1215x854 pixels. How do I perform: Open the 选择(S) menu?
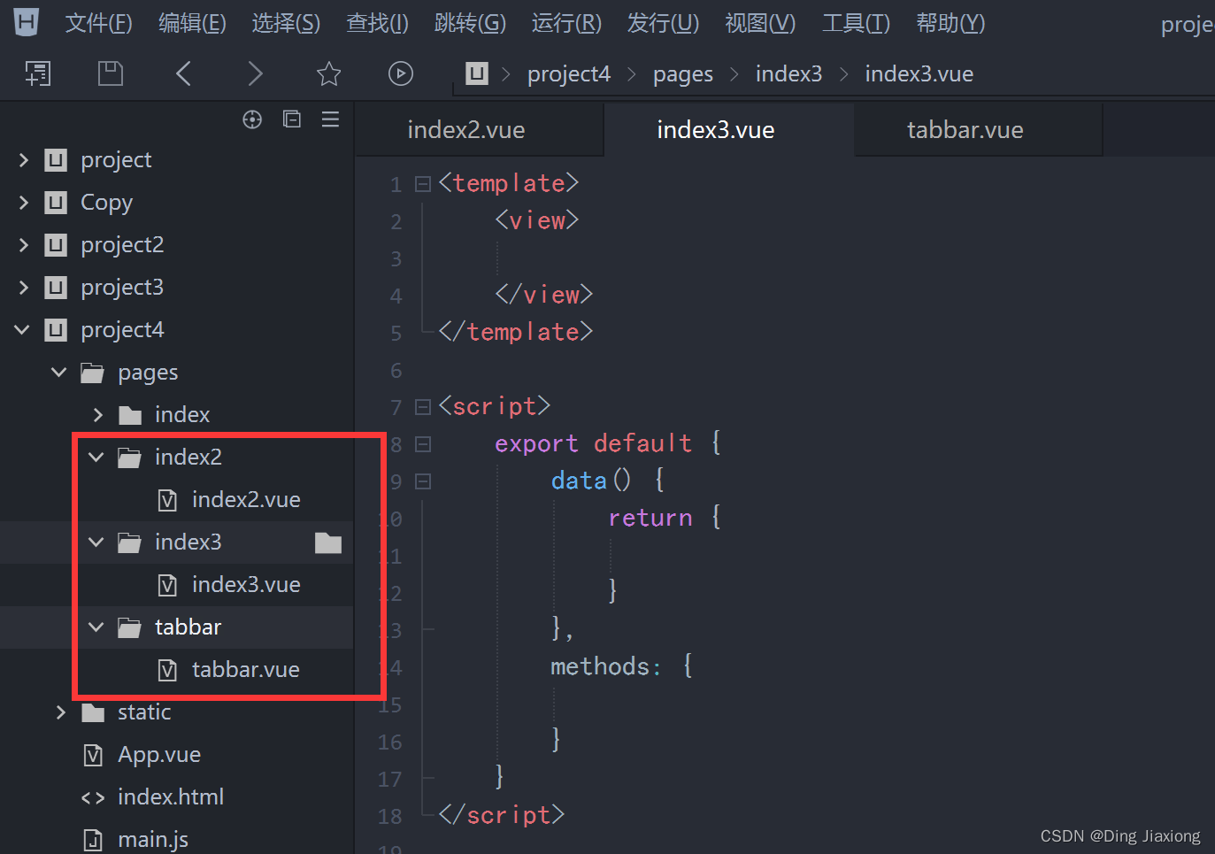point(286,23)
